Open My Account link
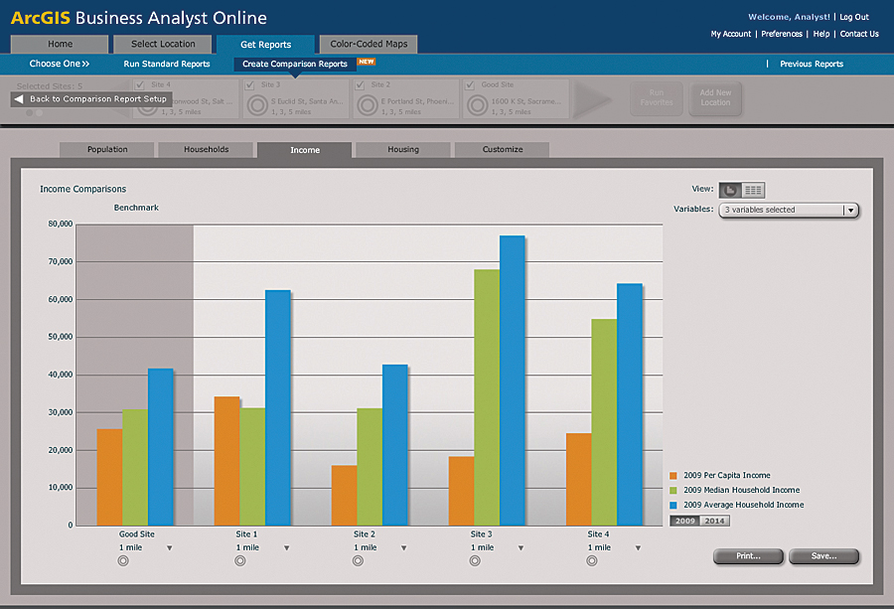Image resolution: width=894 pixels, height=609 pixels. [731, 34]
